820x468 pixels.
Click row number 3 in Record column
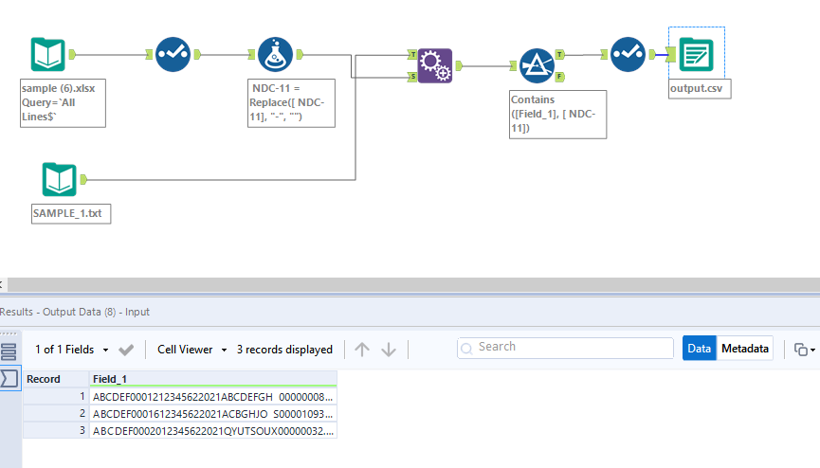[x=56, y=431]
